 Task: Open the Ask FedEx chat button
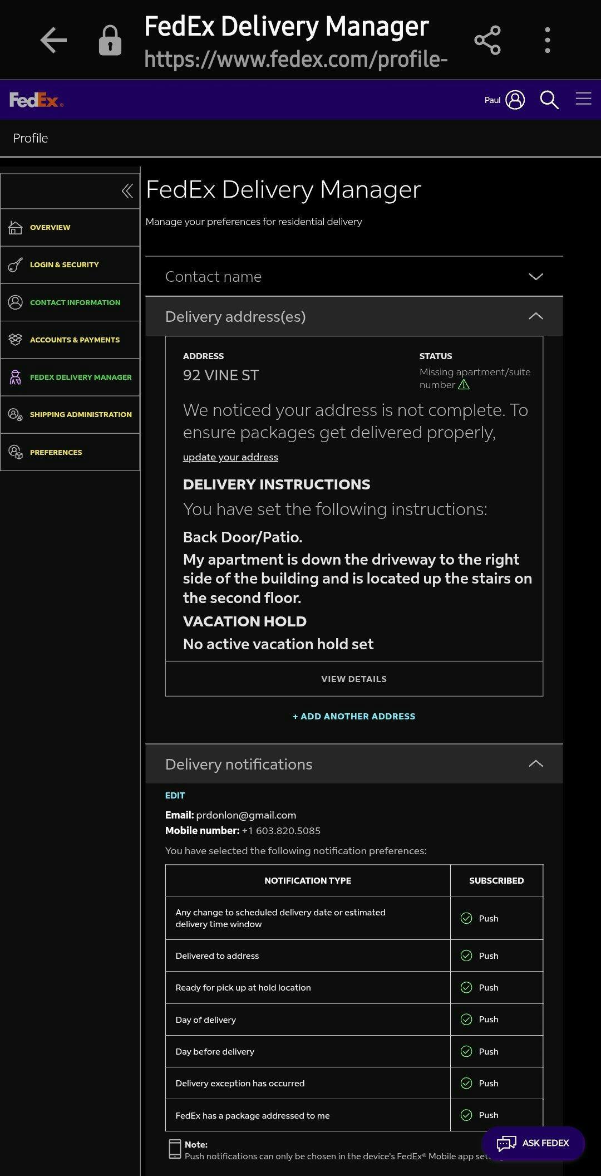(x=533, y=1143)
